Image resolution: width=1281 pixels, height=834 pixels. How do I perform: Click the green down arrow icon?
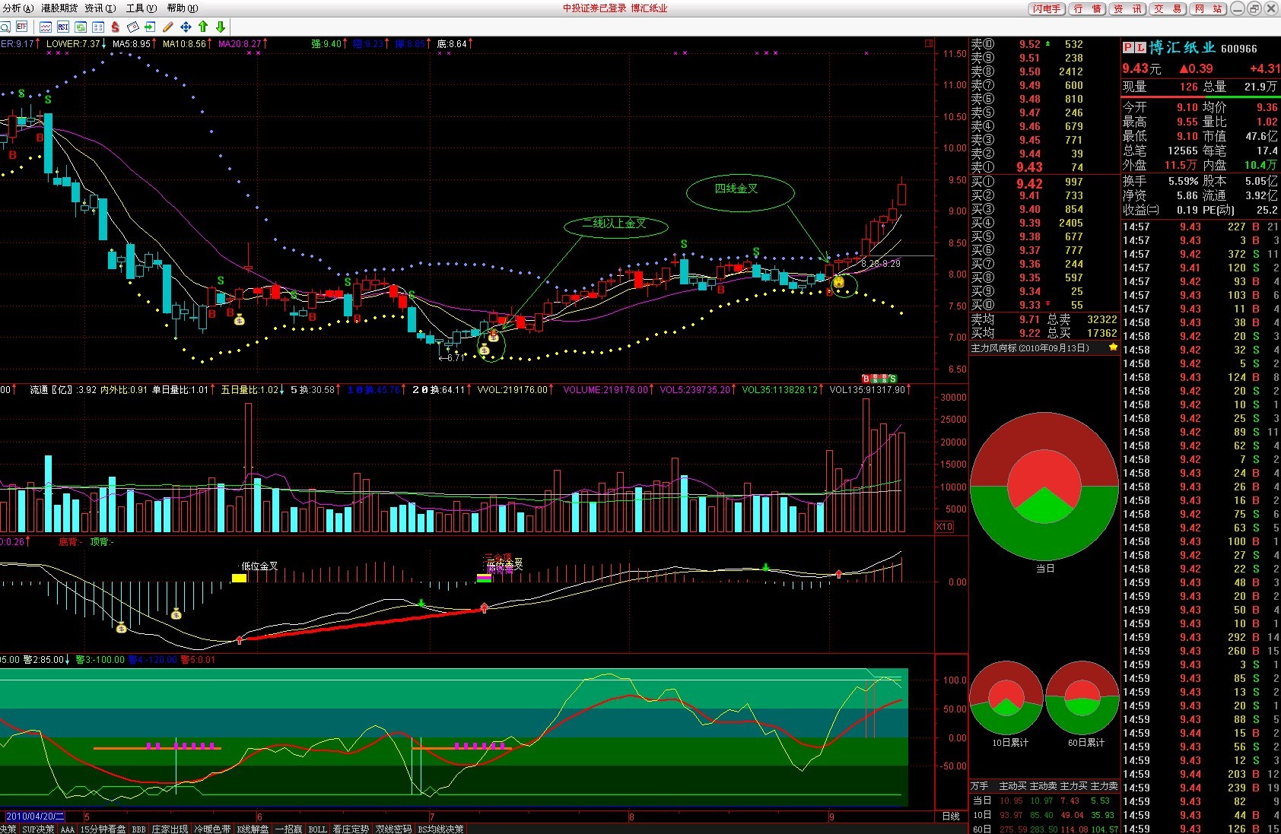coord(221,27)
